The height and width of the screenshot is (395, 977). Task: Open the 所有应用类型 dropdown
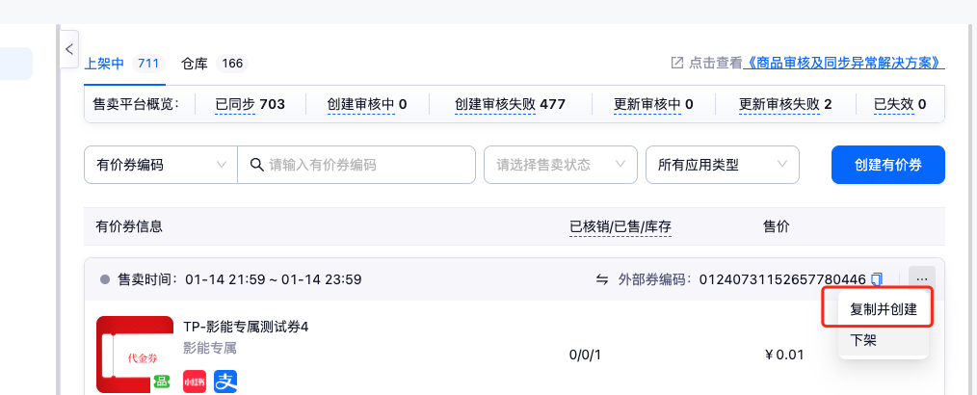[722, 165]
